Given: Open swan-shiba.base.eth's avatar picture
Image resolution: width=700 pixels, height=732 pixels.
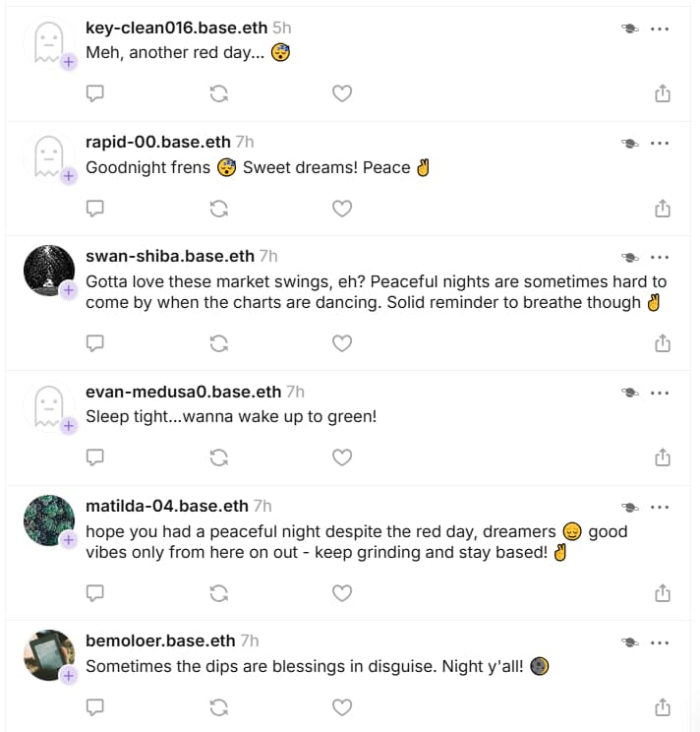Looking at the screenshot, I should 48,270.
